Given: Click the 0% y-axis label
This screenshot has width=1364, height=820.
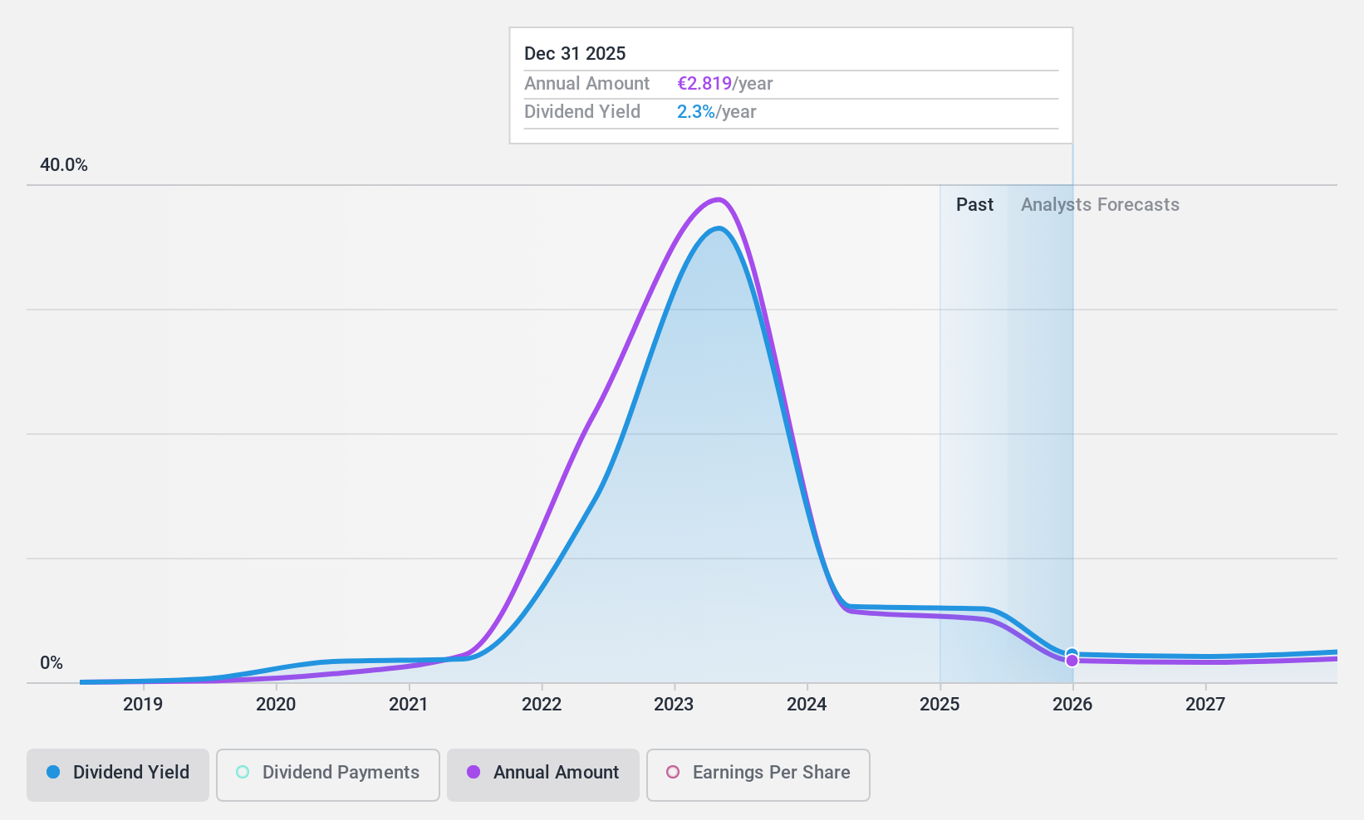Looking at the screenshot, I should [x=52, y=663].
